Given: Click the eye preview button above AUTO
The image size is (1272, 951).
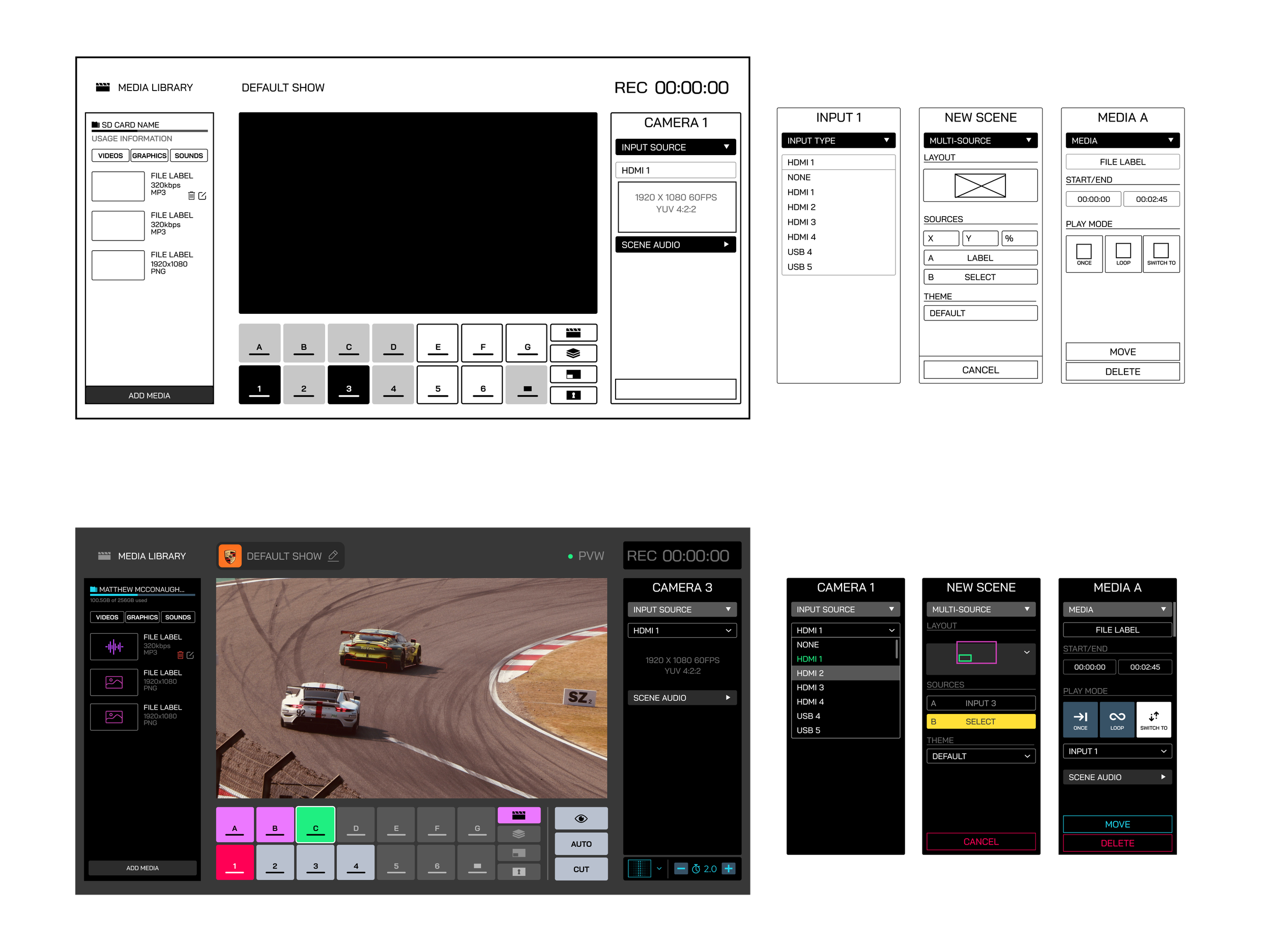Looking at the screenshot, I should (x=581, y=818).
